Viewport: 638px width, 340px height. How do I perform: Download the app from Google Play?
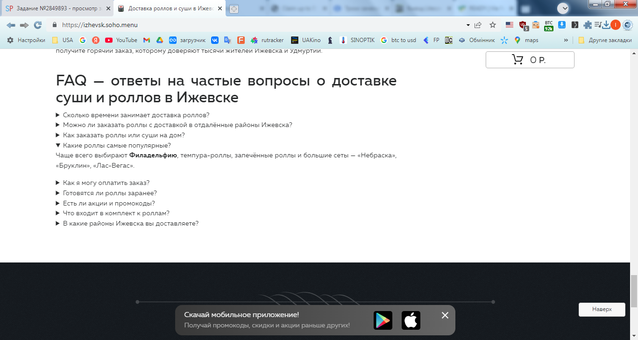click(x=383, y=320)
